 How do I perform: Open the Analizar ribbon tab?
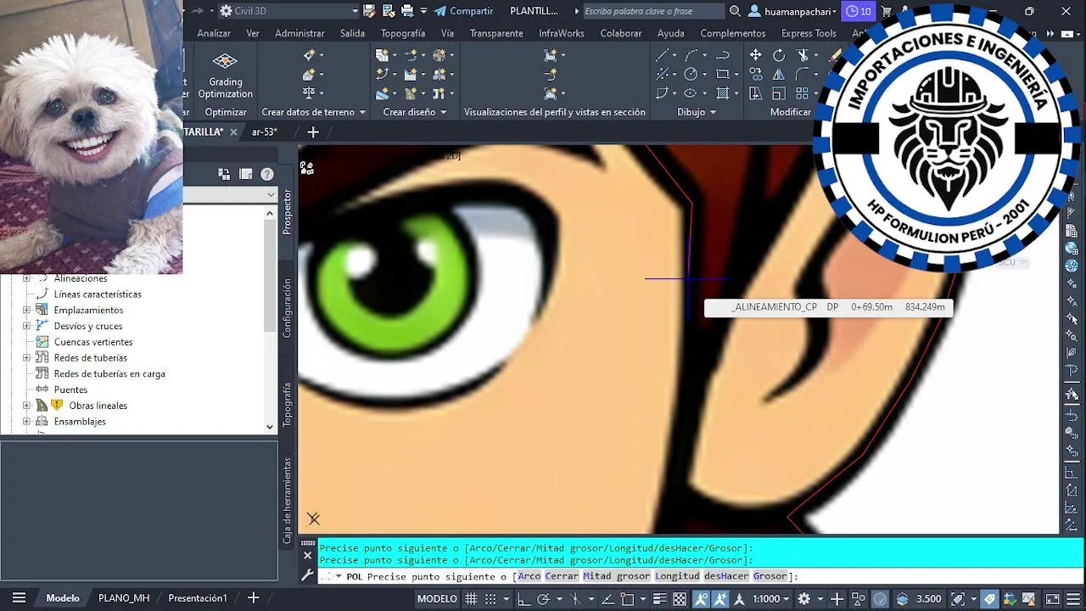coord(214,33)
